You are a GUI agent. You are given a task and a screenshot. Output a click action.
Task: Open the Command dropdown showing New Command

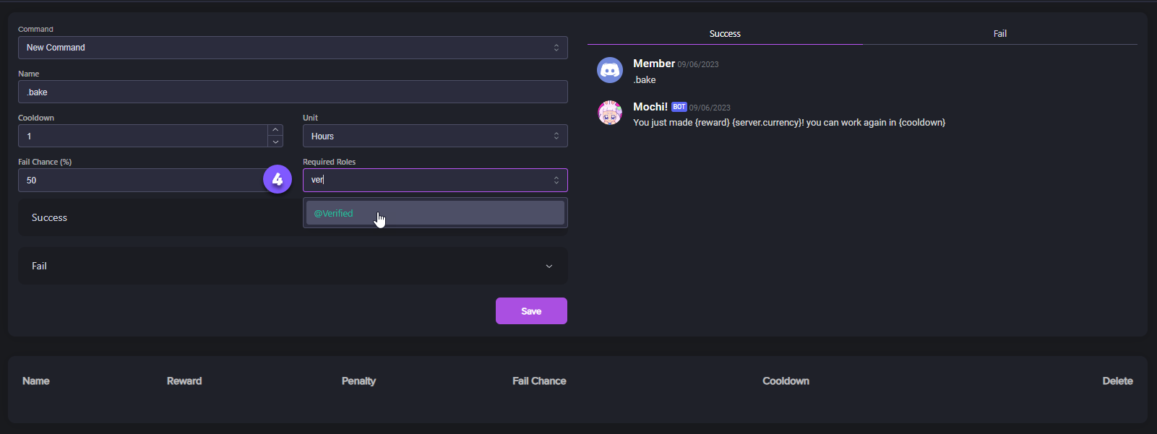(293, 48)
